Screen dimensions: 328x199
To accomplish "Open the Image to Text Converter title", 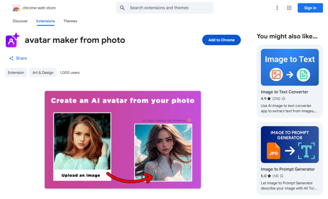I will [285, 92].
